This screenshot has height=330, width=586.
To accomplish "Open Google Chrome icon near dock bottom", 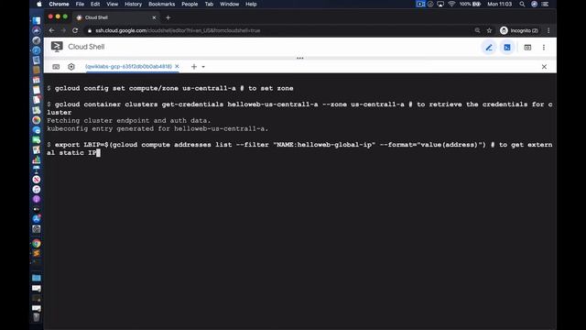I will (x=37, y=244).
